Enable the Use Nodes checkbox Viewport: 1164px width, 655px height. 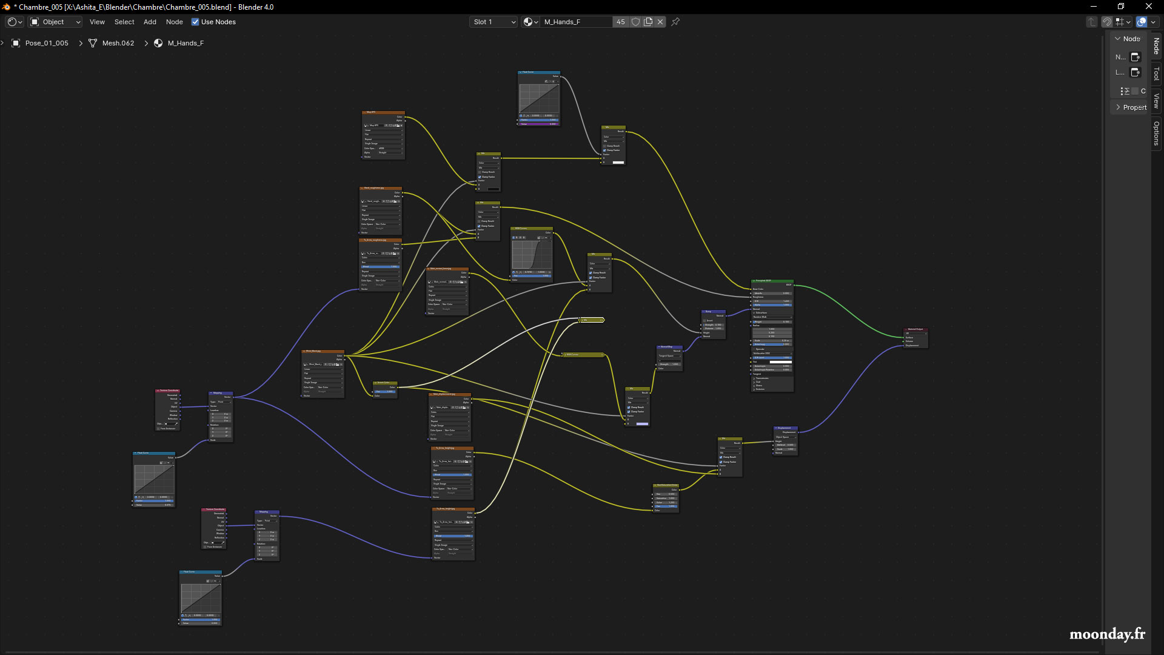195,22
